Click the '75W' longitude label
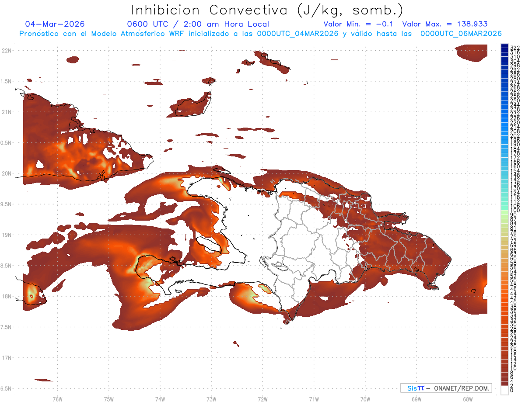 (109, 398)
